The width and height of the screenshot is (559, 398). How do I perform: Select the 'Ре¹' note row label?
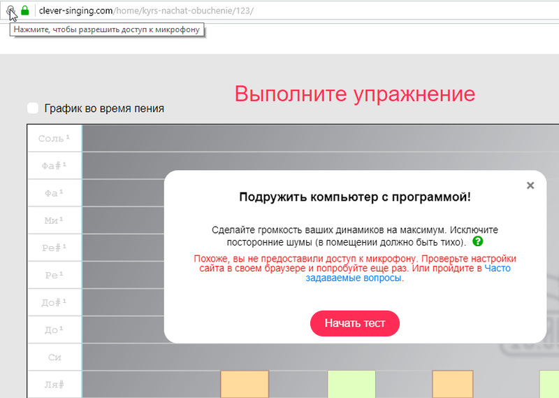pos(55,275)
